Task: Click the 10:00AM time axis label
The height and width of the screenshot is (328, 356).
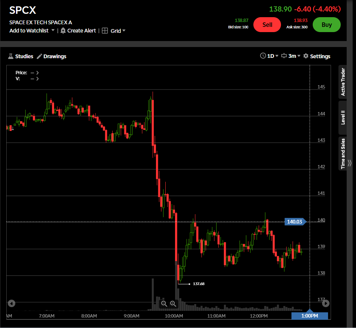Action: click(x=174, y=316)
